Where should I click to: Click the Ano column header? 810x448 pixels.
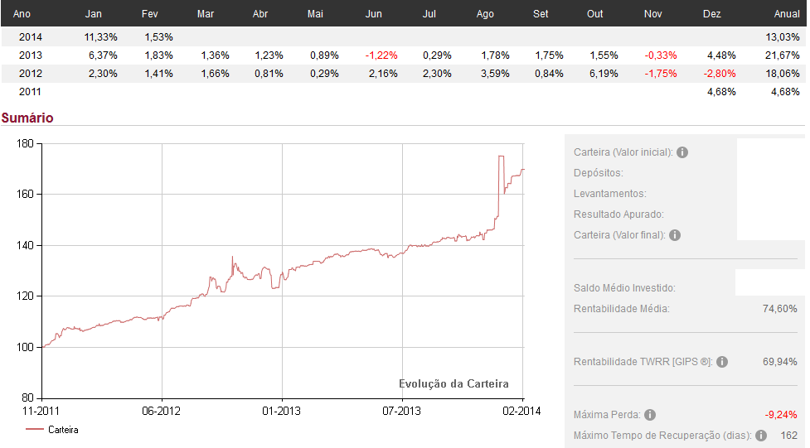click(x=22, y=14)
